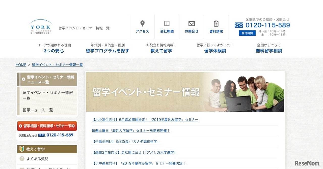Select 教えて留学 in the top navigation
The image size is (323, 169).
tap(161, 50)
